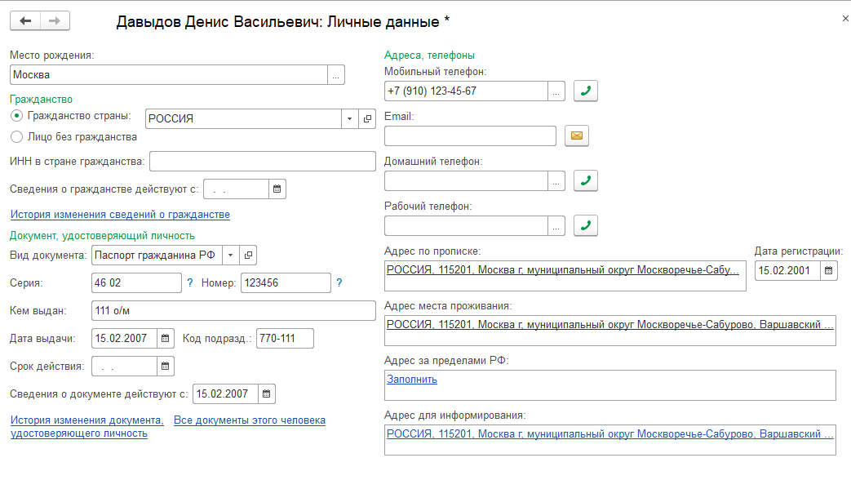Click the send email envelope icon
Viewport: 851px width, 480px height.
(x=577, y=136)
